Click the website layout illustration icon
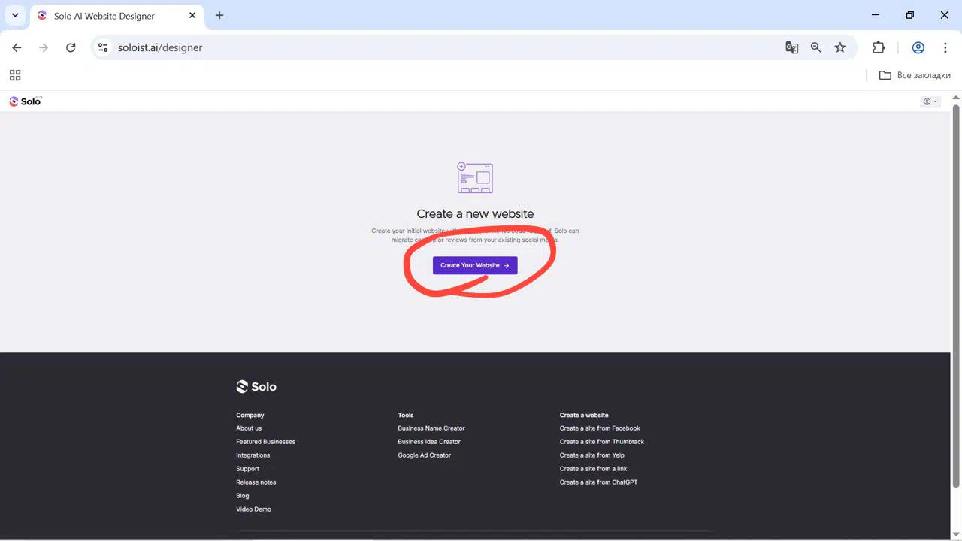Viewport: 962px width, 541px height. point(475,178)
